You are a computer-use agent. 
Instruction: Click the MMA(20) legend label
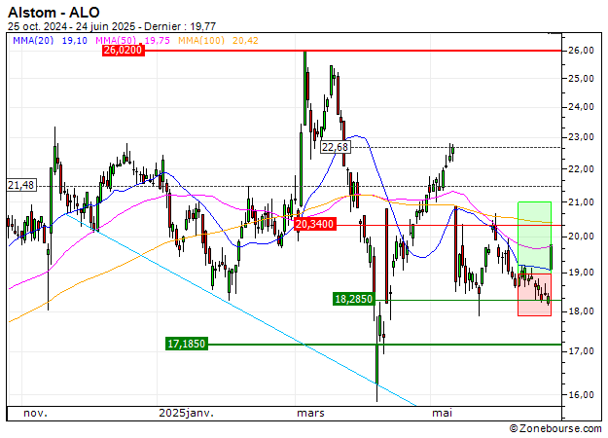pyautogui.click(x=33, y=40)
